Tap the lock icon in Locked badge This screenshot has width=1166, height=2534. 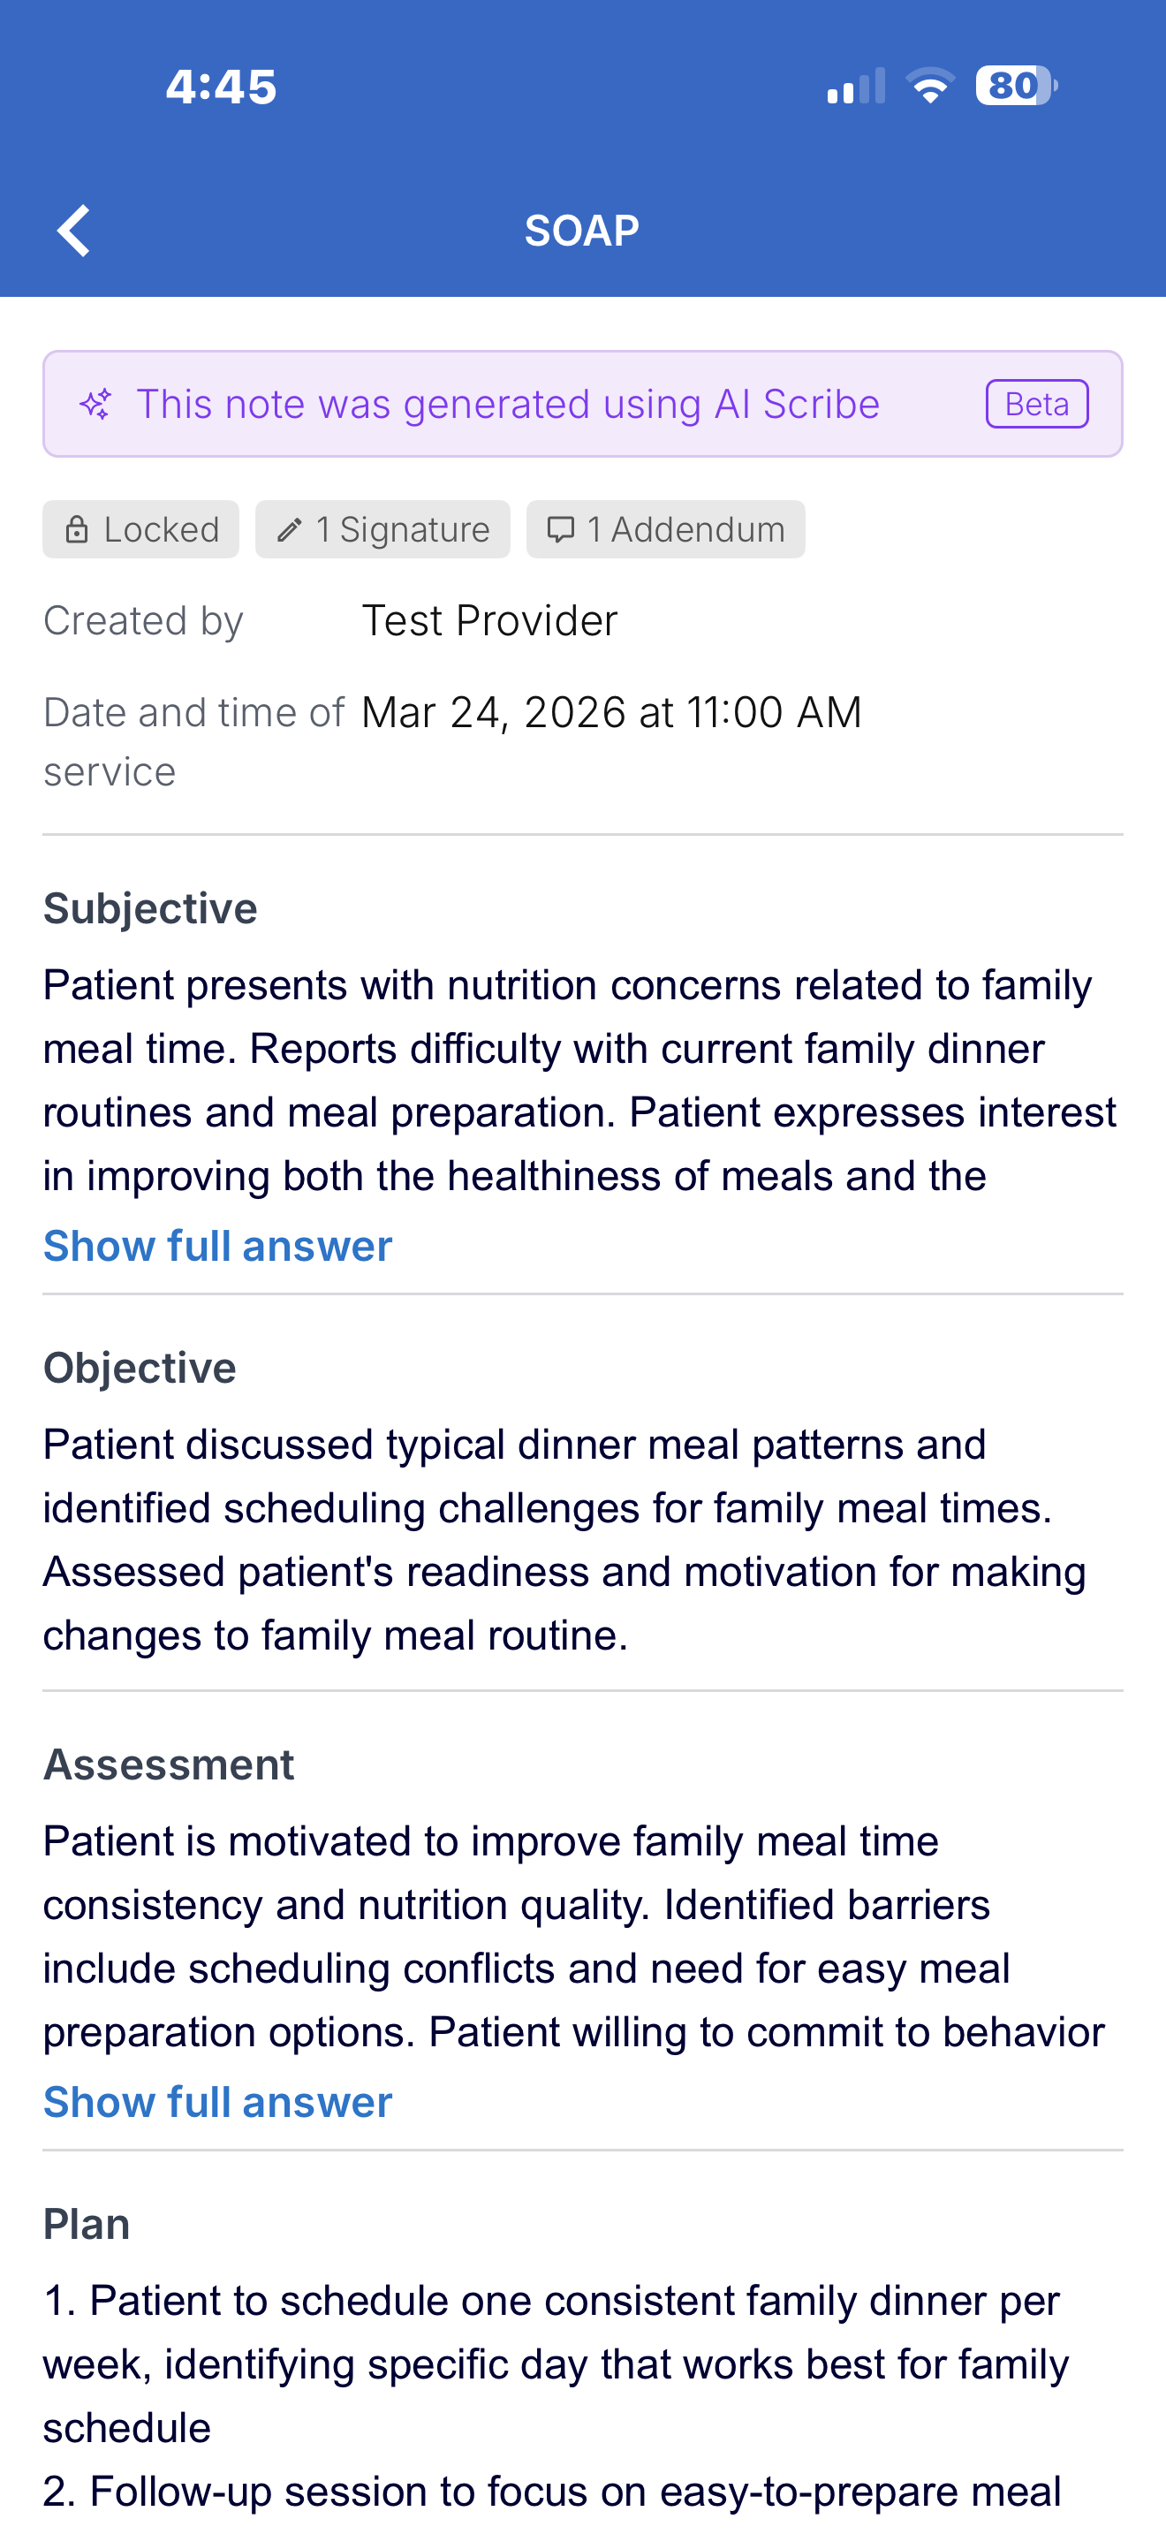[x=76, y=530]
